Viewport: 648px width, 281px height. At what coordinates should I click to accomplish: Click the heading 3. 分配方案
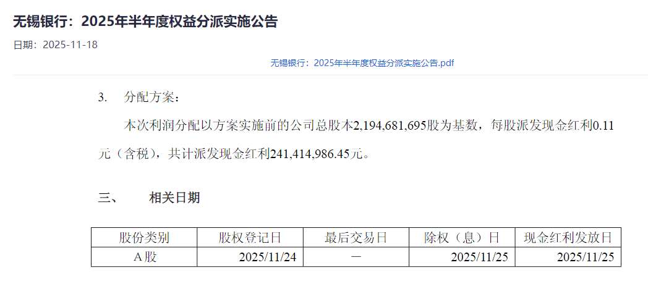pos(139,98)
